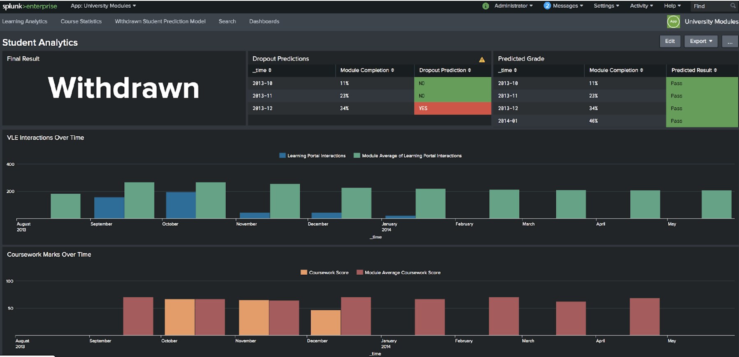Open the Dashboards tab
This screenshot has height=357, width=739.
tap(264, 21)
